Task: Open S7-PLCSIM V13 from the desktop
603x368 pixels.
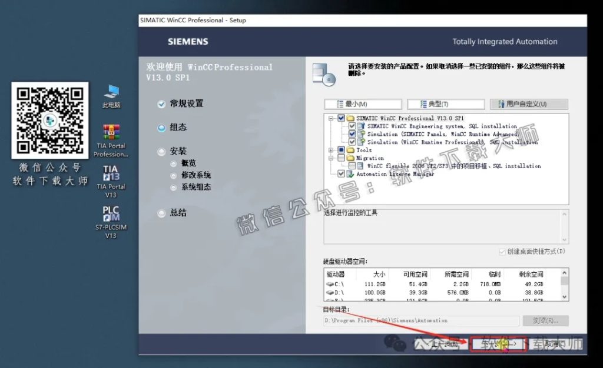Action: point(111,215)
